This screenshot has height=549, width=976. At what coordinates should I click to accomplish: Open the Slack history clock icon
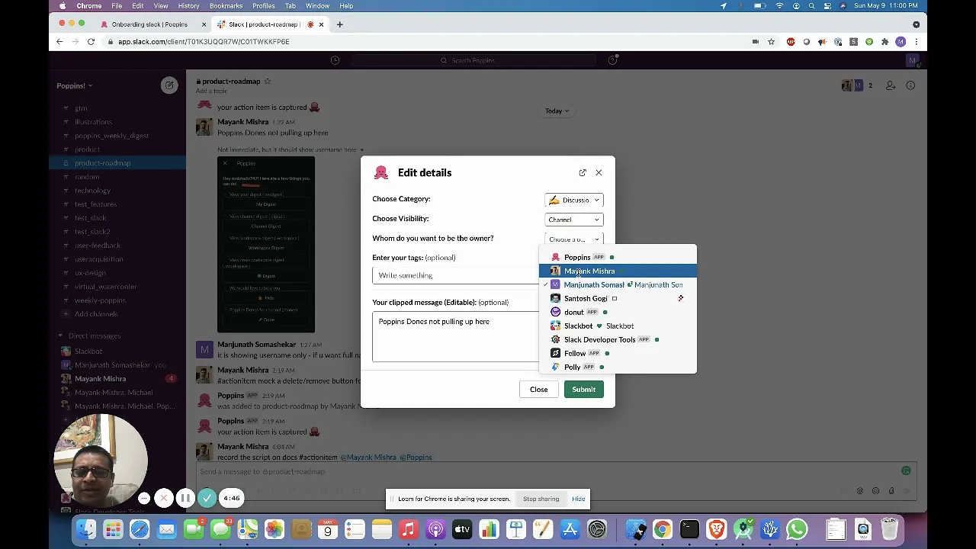click(335, 60)
